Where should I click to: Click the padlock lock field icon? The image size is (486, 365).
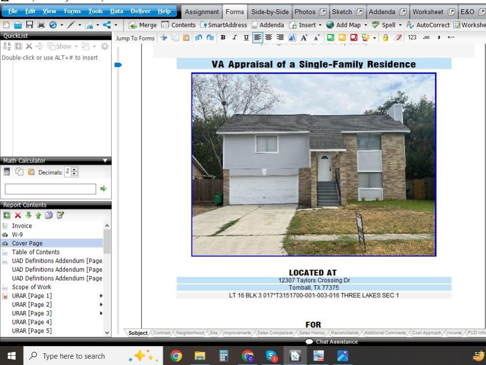tap(385, 38)
